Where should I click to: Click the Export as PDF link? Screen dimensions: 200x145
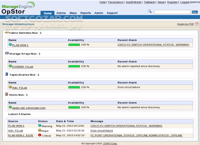[x=186, y=24]
